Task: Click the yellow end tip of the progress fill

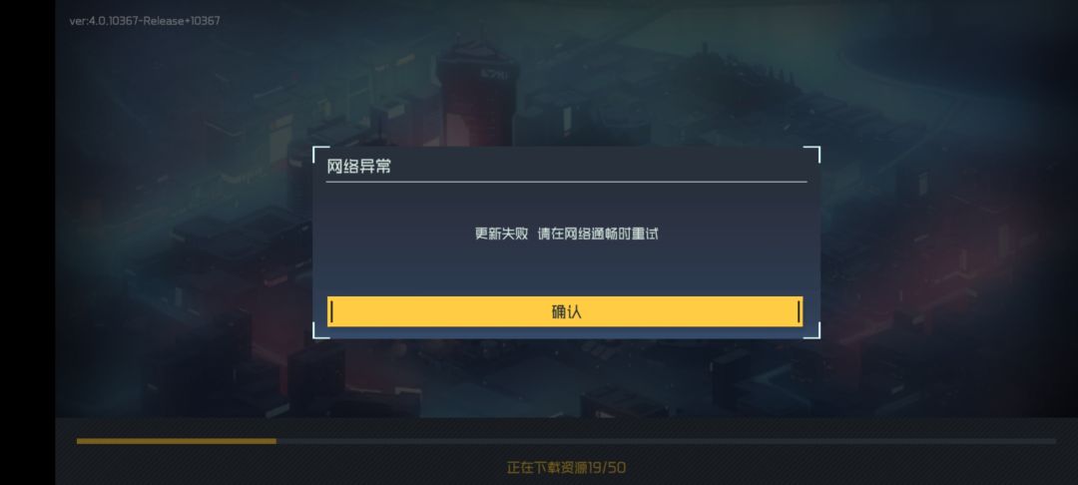Action: [x=274, y=441]
